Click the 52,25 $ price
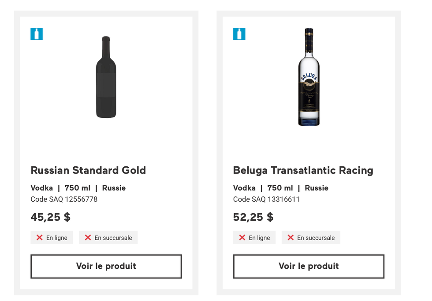The height and width of the screenshot is (301, 432). click(x=253, y=217)
